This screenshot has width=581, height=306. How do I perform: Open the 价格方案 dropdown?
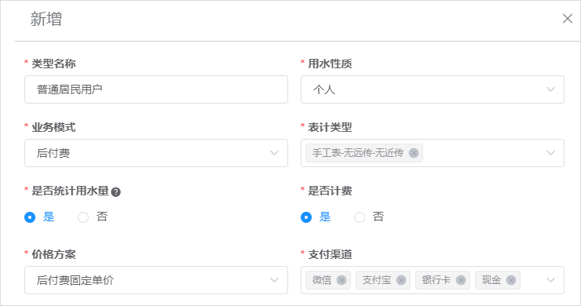click(156, 280)
